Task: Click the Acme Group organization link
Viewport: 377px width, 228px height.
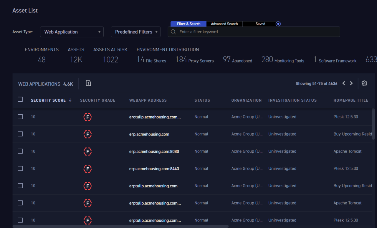Action: (x=247, y=134)
